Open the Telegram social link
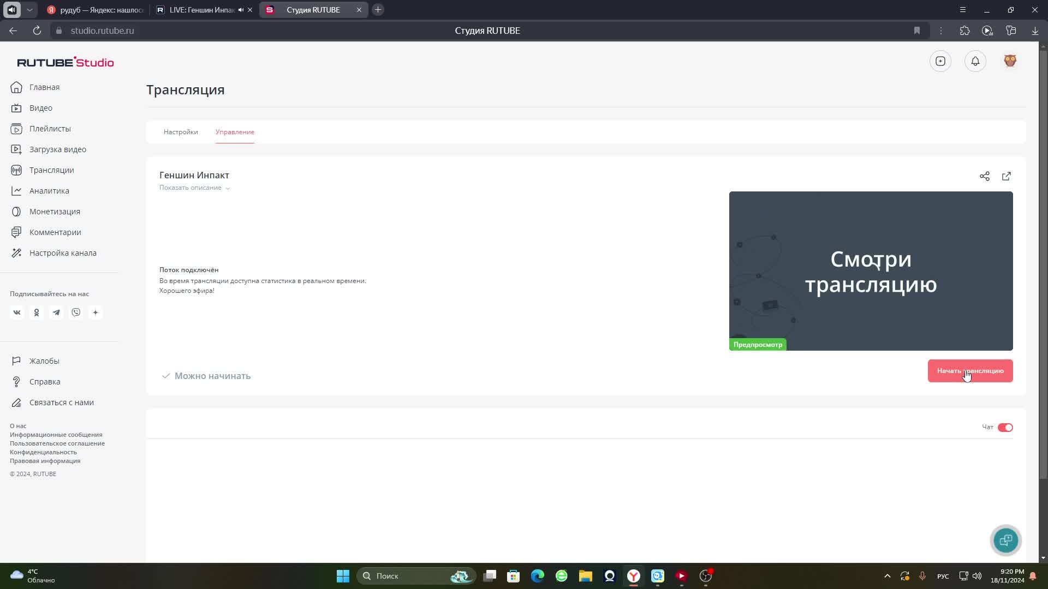1048x589 pixels. 56,312
